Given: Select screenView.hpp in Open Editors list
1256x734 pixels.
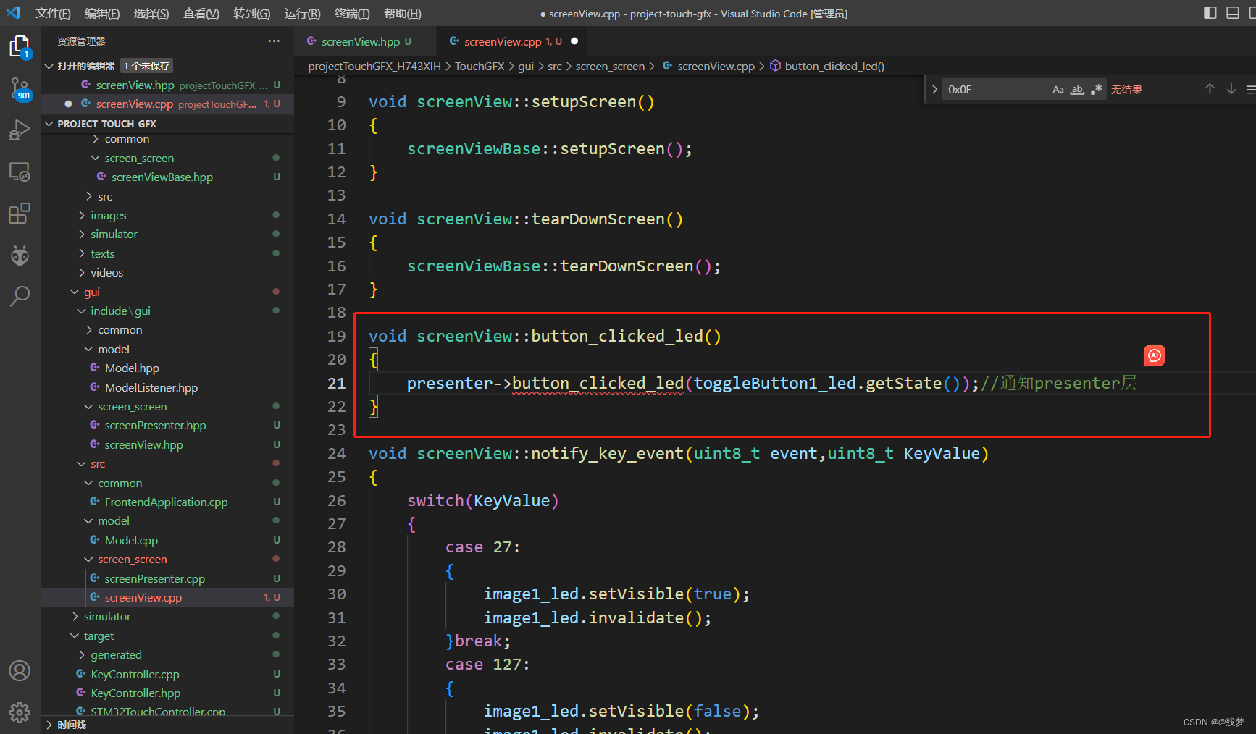Looking at the screenshot, I should pyautogui.click(x=167, y=85).
